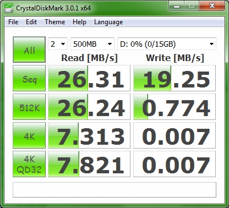The height and width of the screenshot is (208, 229).
Task: Minimize the CrystalDiskMark window
Action: (177, 6)
